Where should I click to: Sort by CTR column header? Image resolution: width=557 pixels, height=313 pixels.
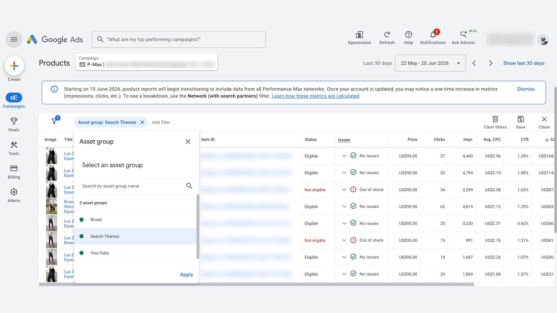524,140
